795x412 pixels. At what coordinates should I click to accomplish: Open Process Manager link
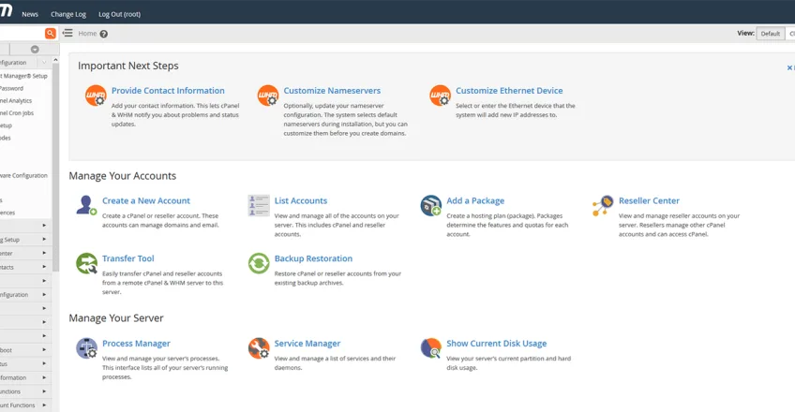coord(136,344)
